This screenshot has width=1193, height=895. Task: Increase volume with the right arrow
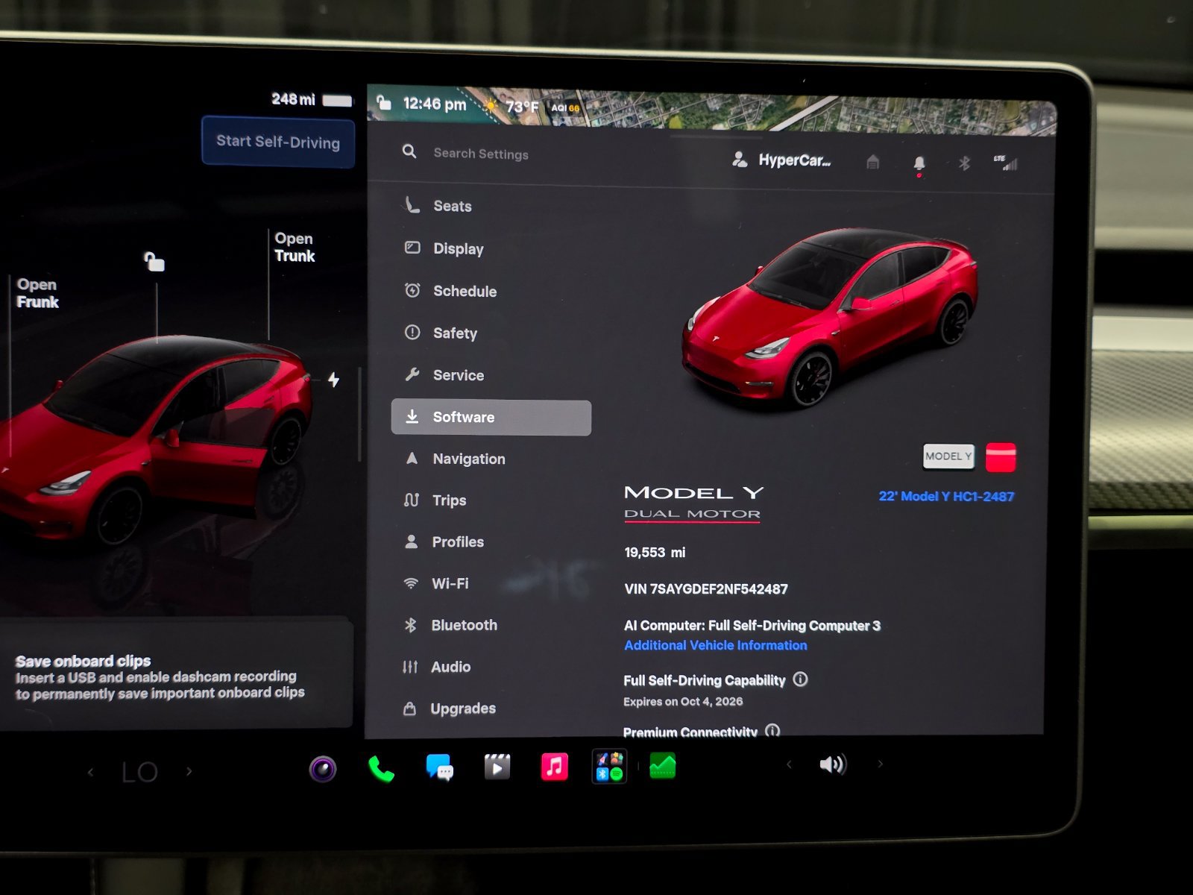pyautogui.click(x=881, y=764)
